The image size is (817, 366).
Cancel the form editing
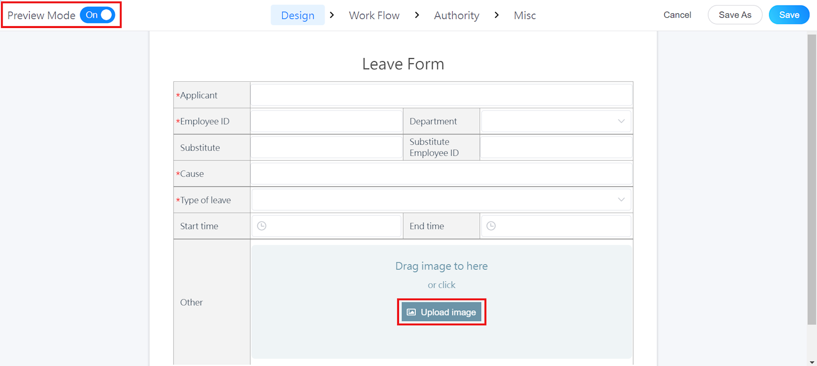click(677, 15)
